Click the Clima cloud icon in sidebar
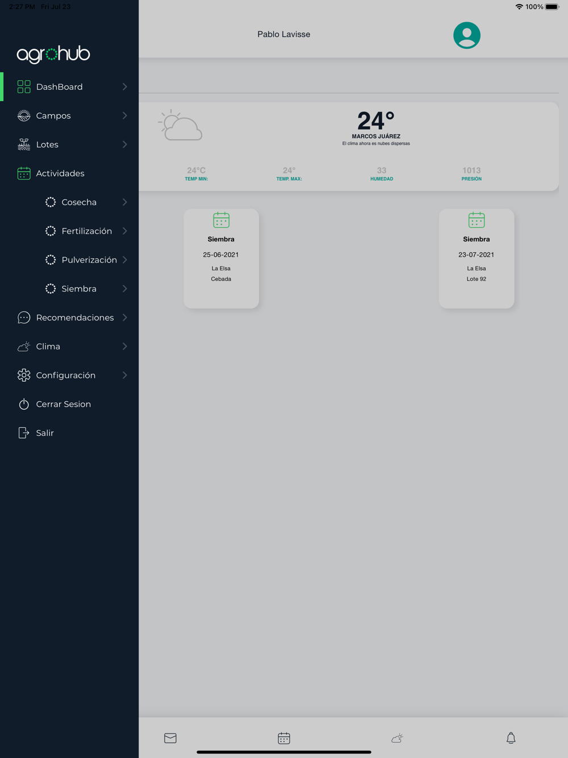568x758 pixels. tap(24, 347)
